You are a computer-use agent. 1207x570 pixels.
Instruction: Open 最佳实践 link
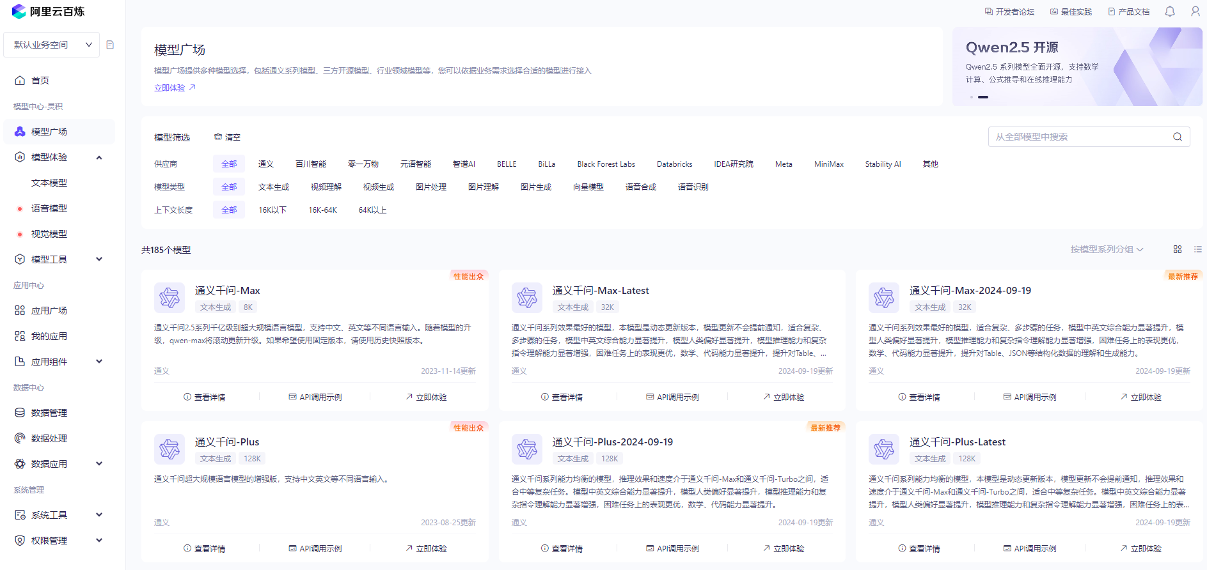click(x=1071, y=12)
